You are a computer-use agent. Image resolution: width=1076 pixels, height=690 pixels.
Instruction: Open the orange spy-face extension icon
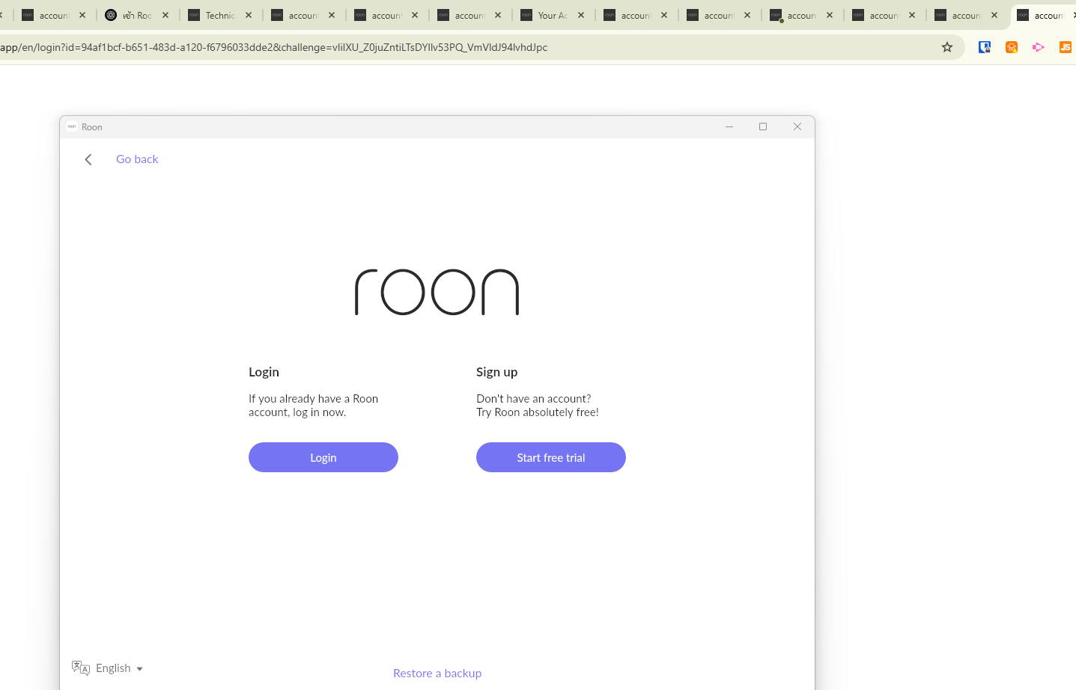(1012, 47)
